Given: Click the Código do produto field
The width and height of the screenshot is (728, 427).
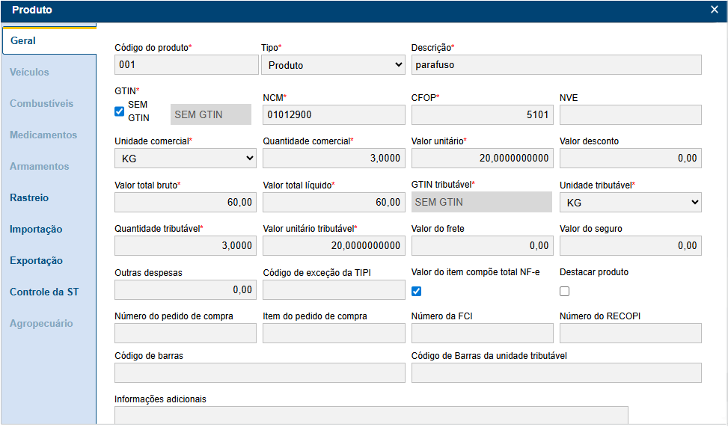Looking at the screenshot, I should (x=186, y=65).
